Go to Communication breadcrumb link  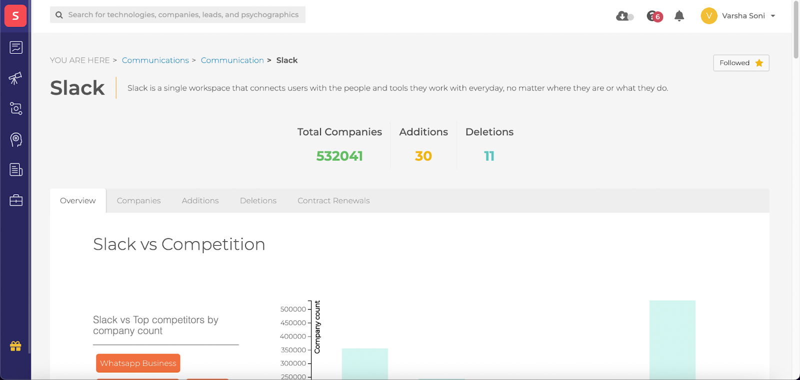232,60
